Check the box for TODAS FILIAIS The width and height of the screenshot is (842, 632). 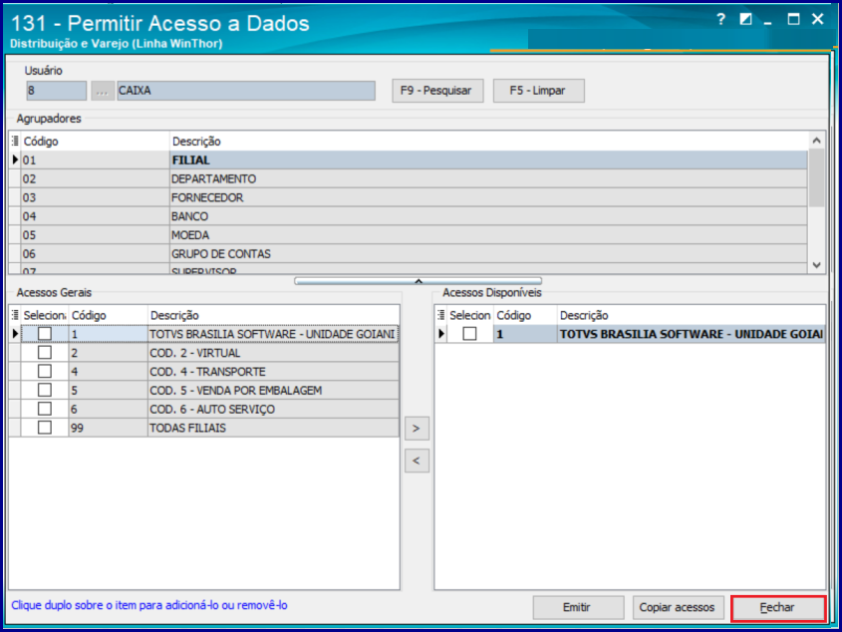click(x=45, y=428)
